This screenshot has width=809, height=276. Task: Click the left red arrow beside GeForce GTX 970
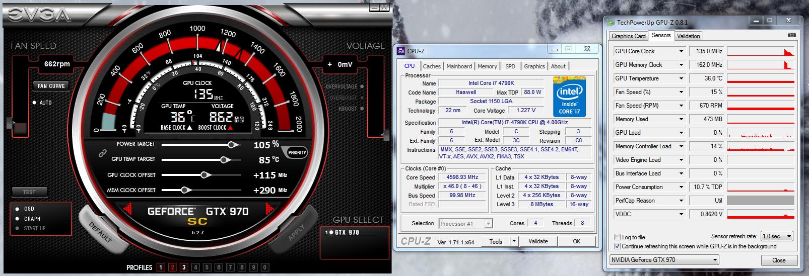[x=127, y=208]
